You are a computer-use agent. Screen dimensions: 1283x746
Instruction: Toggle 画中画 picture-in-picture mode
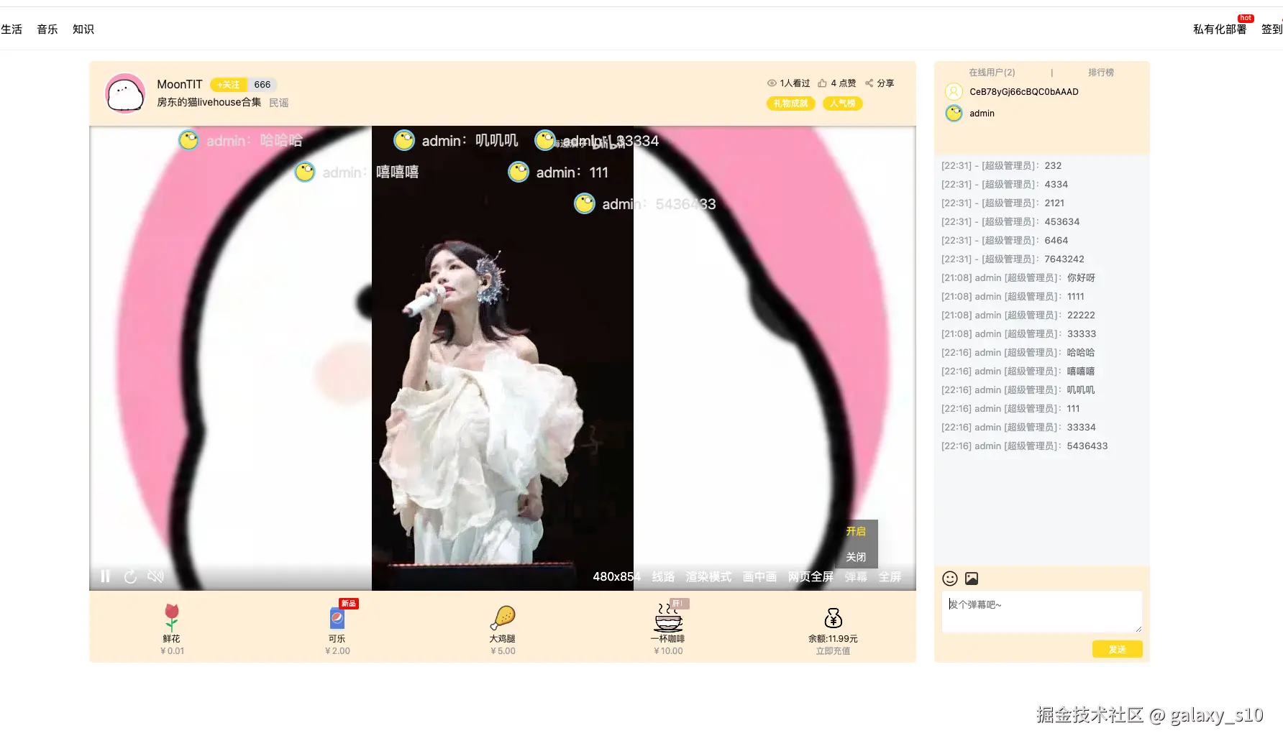759,577
